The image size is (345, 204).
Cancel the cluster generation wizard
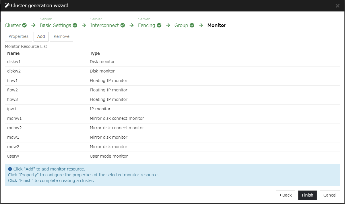coord(330,195)
